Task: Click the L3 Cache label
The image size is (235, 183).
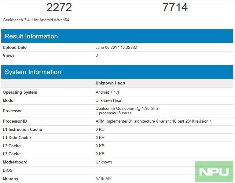Action: (x=12, y=154)
